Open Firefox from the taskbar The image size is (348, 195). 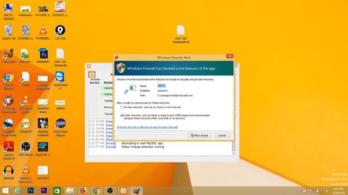pyautogui.click(x=83, y=191)
